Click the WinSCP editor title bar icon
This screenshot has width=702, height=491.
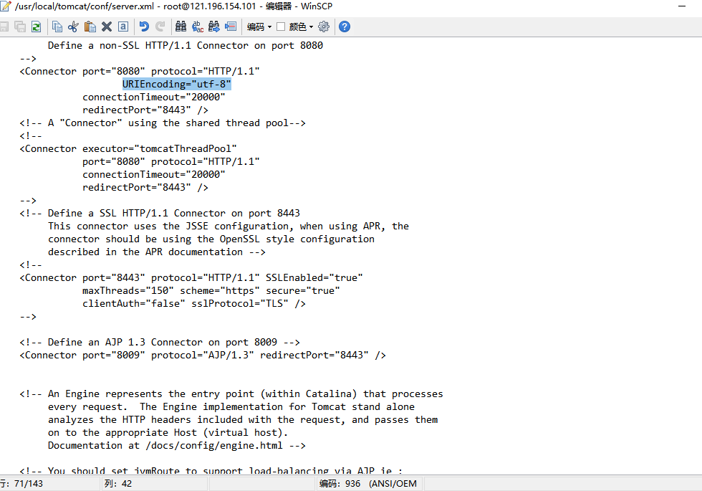(6, 6)
